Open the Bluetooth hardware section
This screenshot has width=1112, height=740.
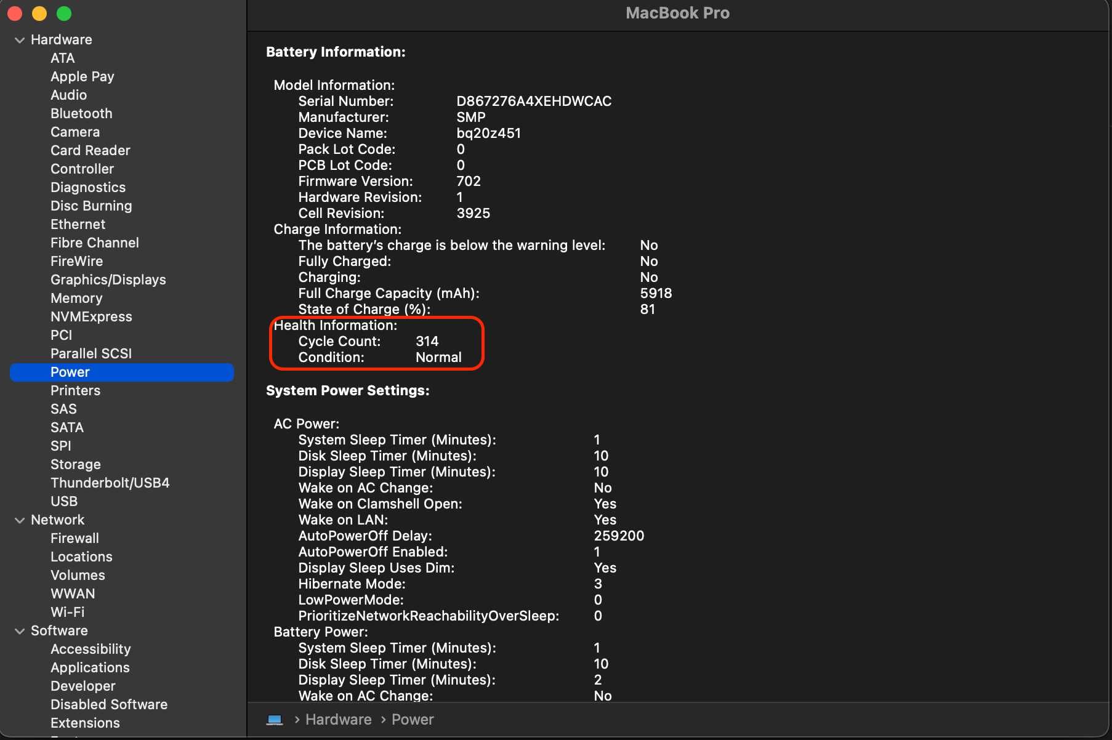pos(82,114)
